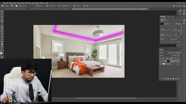186x104 pixels.
Task: Select the Zoom tool
Action: coord(2,47)
